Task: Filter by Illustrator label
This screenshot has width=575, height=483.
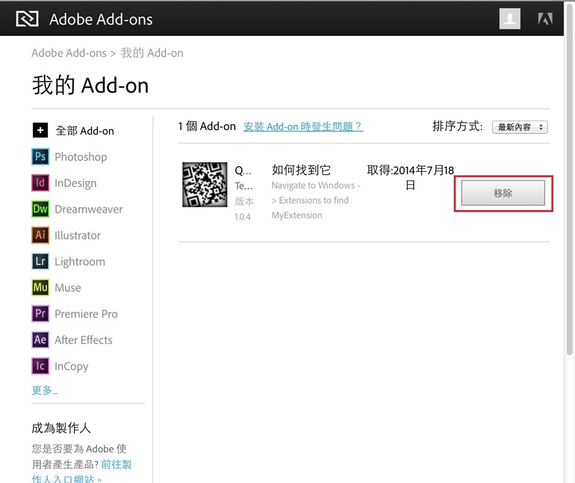Action: pyautogui.click(x=77, y=235)
